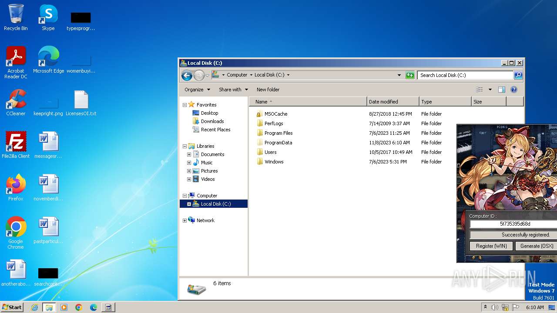Click the search magnifier icon in Explorer
557x313 pixels.
pos(518,75)
